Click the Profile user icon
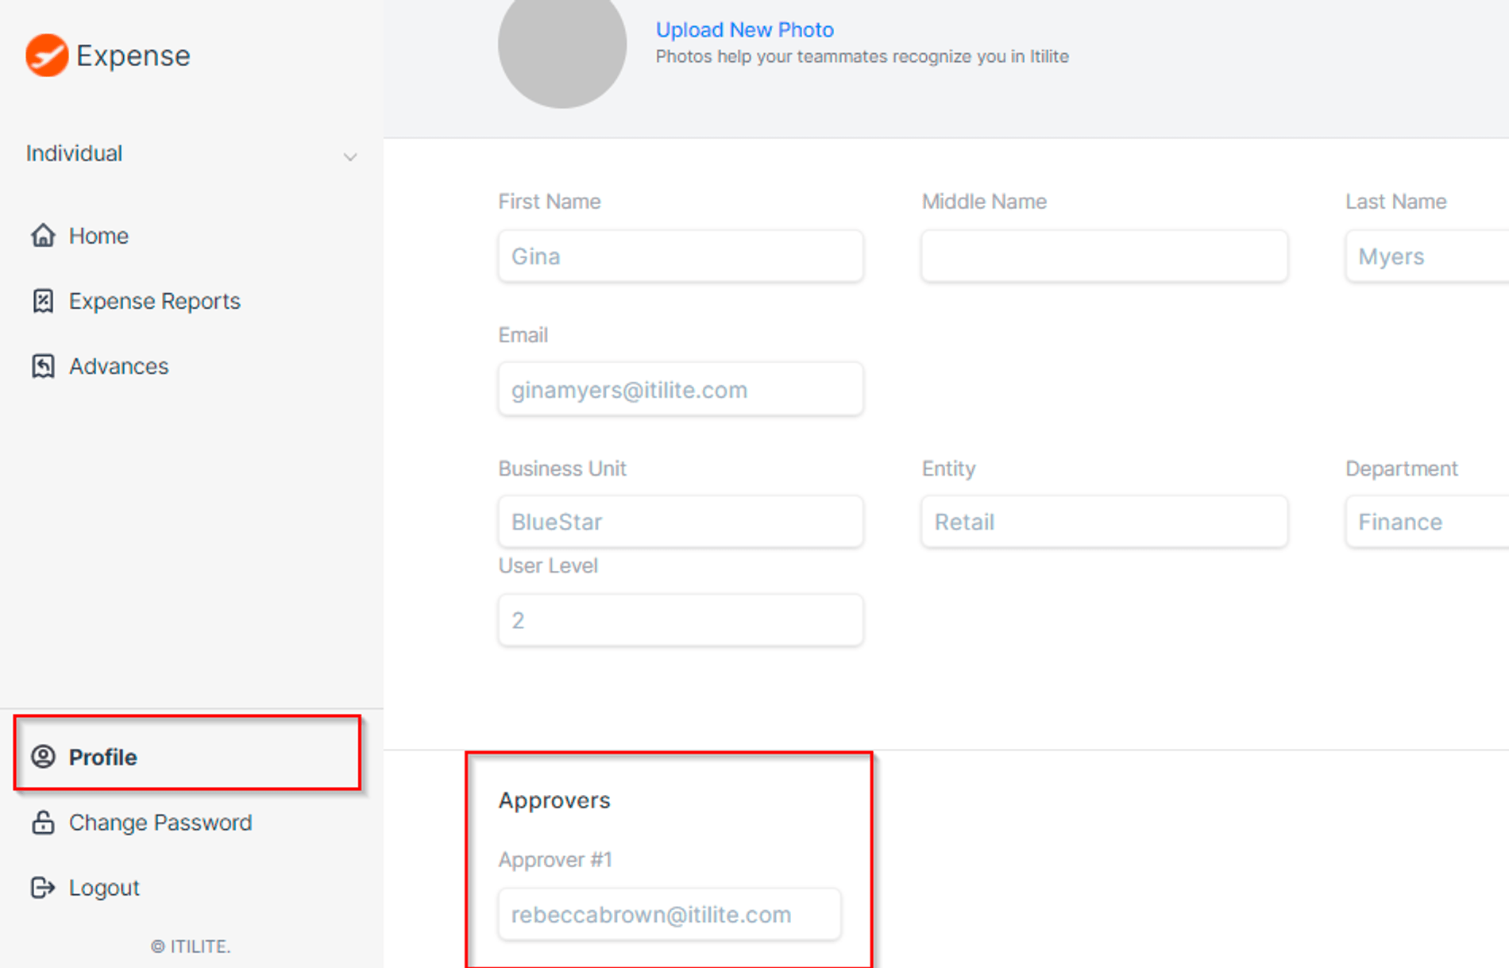This screenshot has height=968, width=1509. click(43, 756)
